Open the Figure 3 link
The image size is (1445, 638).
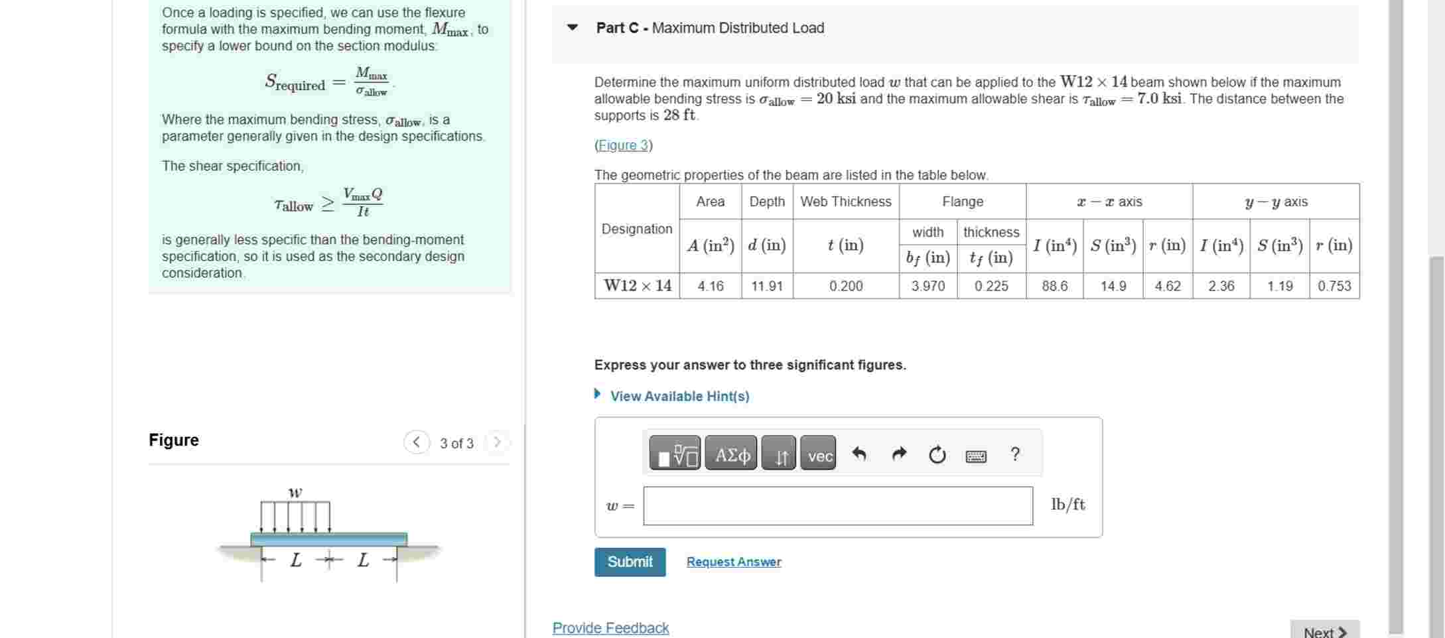pos(622,145)
